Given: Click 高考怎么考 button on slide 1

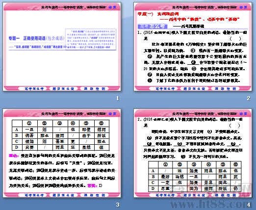Looking at the screenshot, I should pos(34,89).
